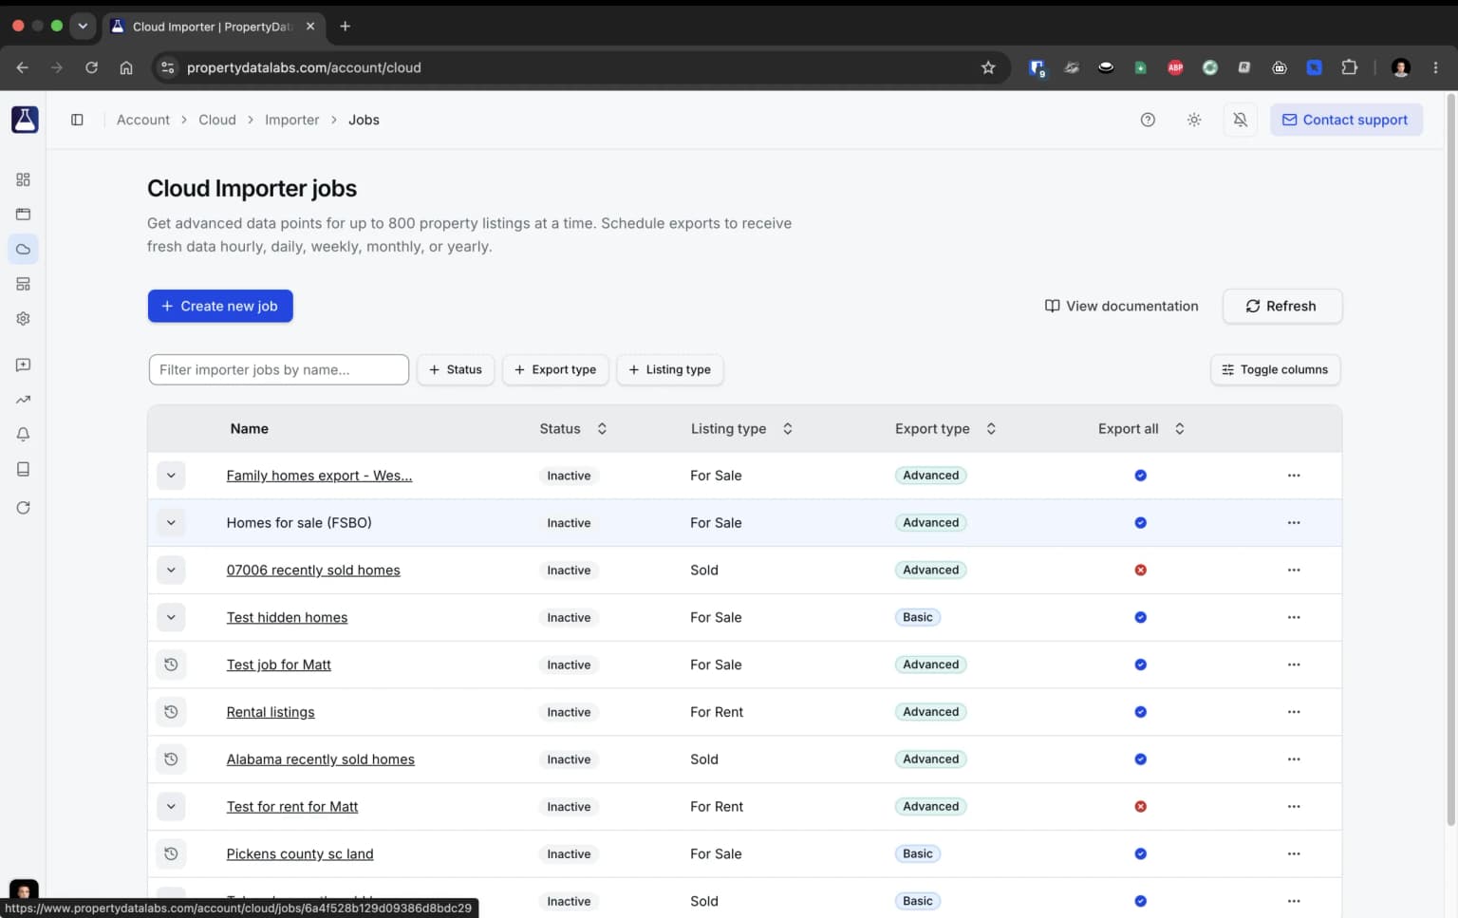Open the help question mark icon
This screenshot has width=1458, height=918.
(x=1148, y=120)
